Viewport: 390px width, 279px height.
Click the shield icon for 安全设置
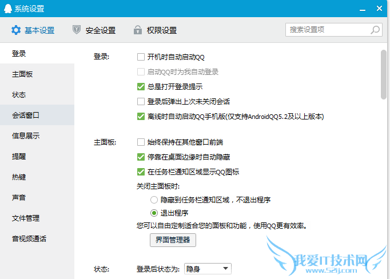pos(77,30)
